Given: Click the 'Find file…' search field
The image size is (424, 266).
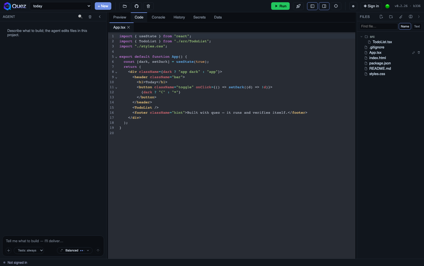Looking at the screenshot, I should (x=378, y=26).
